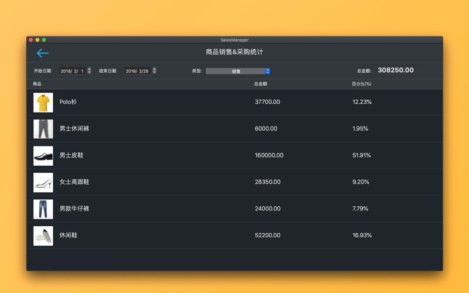
Task: Click the 百分比(%) column header
Action: pos(361,84)
